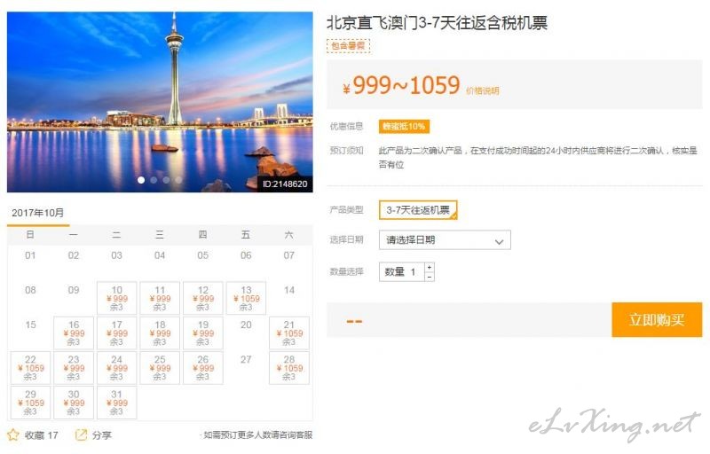Select October 26 priced ¥999

tap(203, 368)
